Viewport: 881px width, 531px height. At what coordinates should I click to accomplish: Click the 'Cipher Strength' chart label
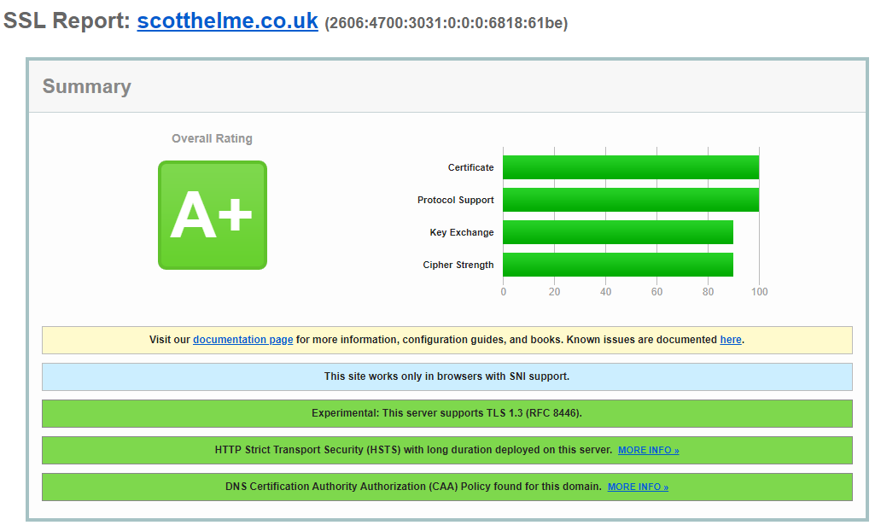click(458, 265)
